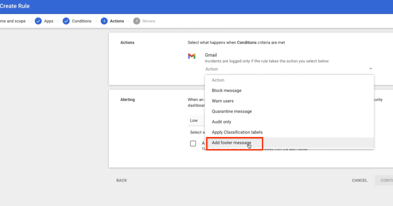Click the Review step label

[149, 21]
